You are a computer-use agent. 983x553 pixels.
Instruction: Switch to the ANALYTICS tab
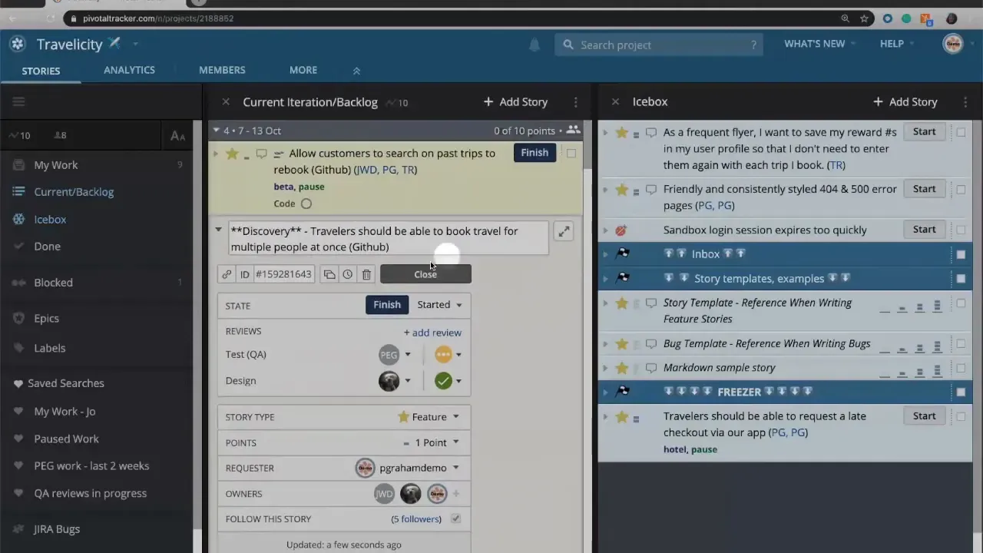129,70
